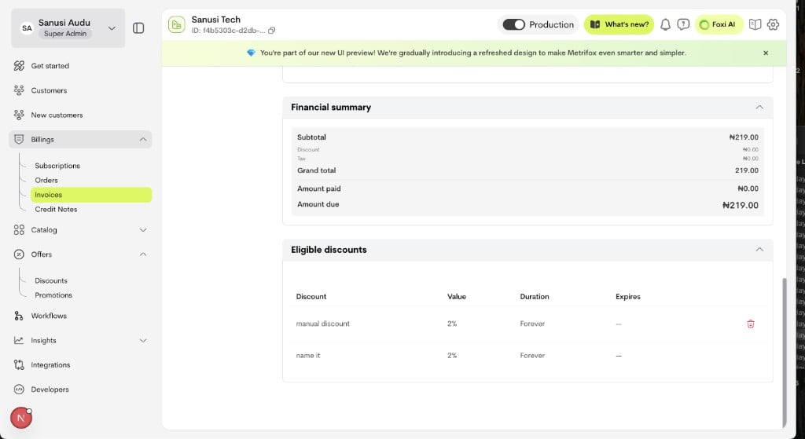The image size is (805, 439).
Task: Click the Duration column header
Action: pyautogui.click(x=535, y=296)
